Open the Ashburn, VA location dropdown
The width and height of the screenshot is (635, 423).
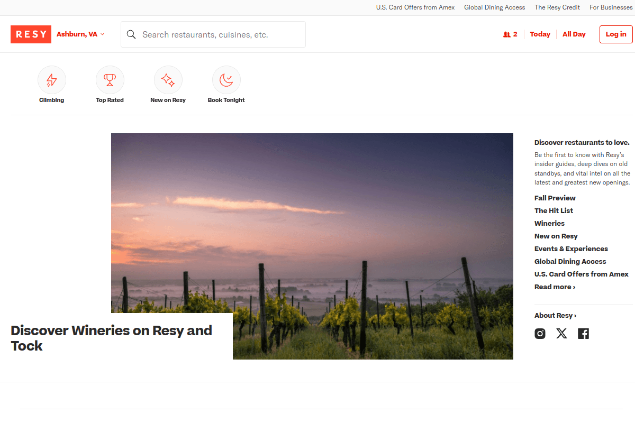80,34
